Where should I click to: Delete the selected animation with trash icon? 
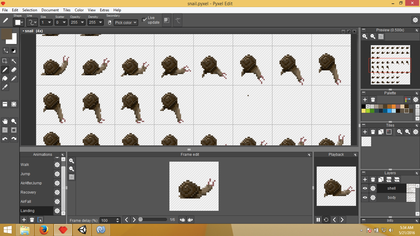tap(32, 220)
